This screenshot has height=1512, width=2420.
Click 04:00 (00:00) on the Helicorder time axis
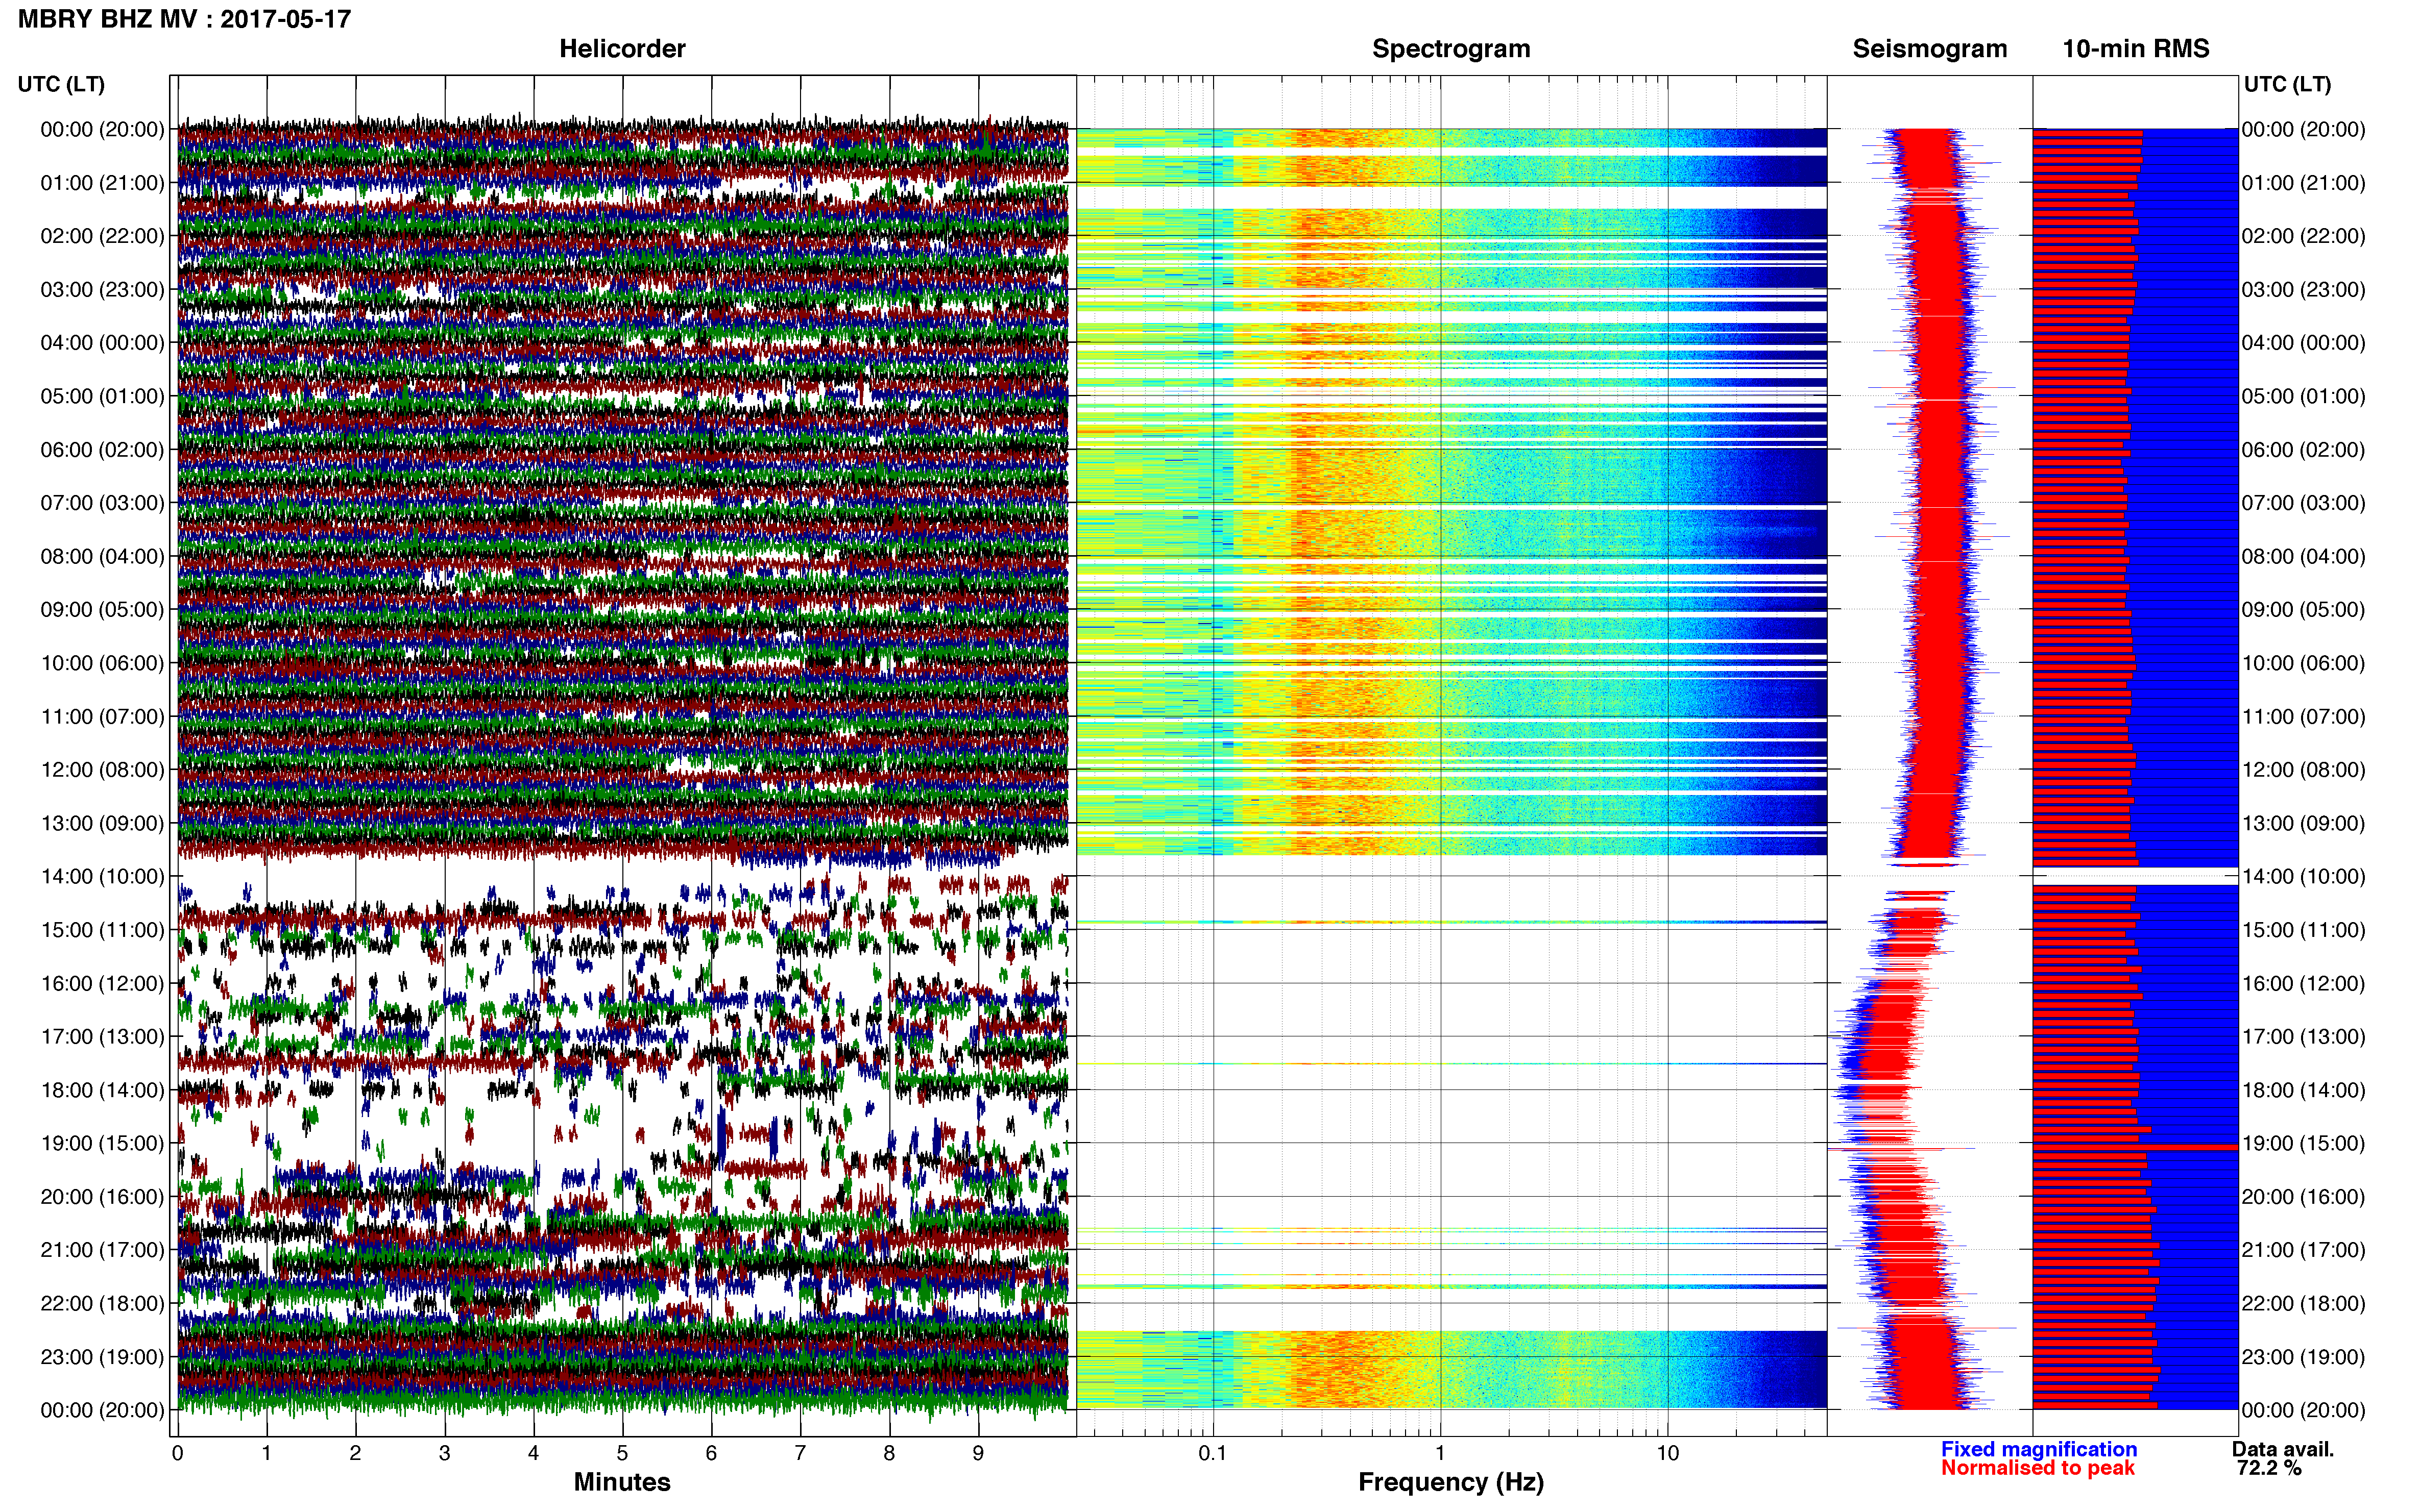(102, 343)
